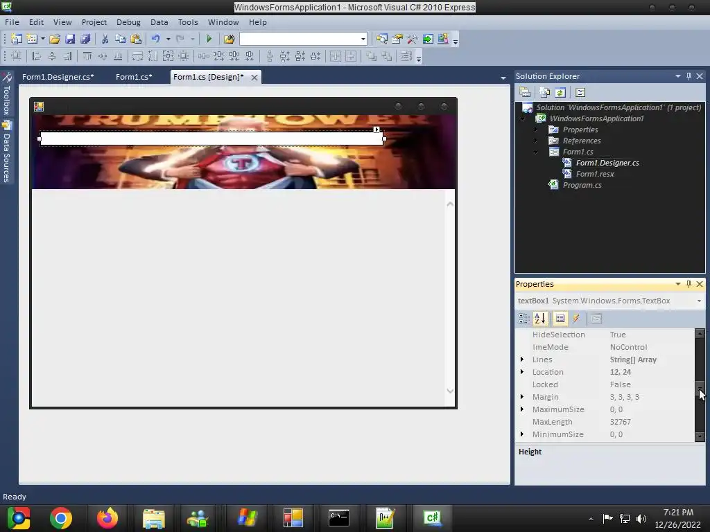Collapse the Form1.cs tree node
Viewport: 710px width, 532px height.
[x=536, y=152]
